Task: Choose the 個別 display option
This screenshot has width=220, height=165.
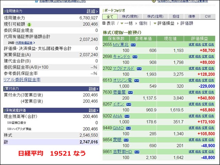Action: [x=143, y=23]
